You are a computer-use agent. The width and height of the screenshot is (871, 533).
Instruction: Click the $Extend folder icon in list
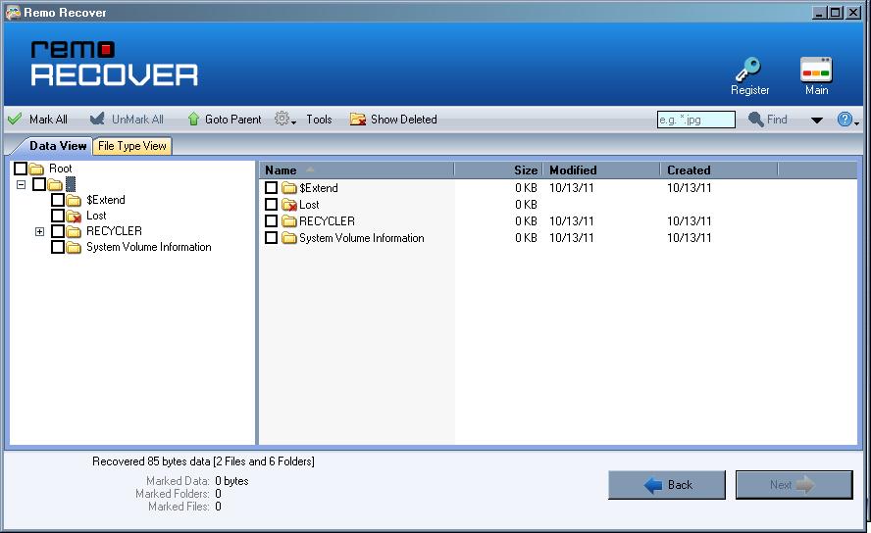tap(288, 188)
